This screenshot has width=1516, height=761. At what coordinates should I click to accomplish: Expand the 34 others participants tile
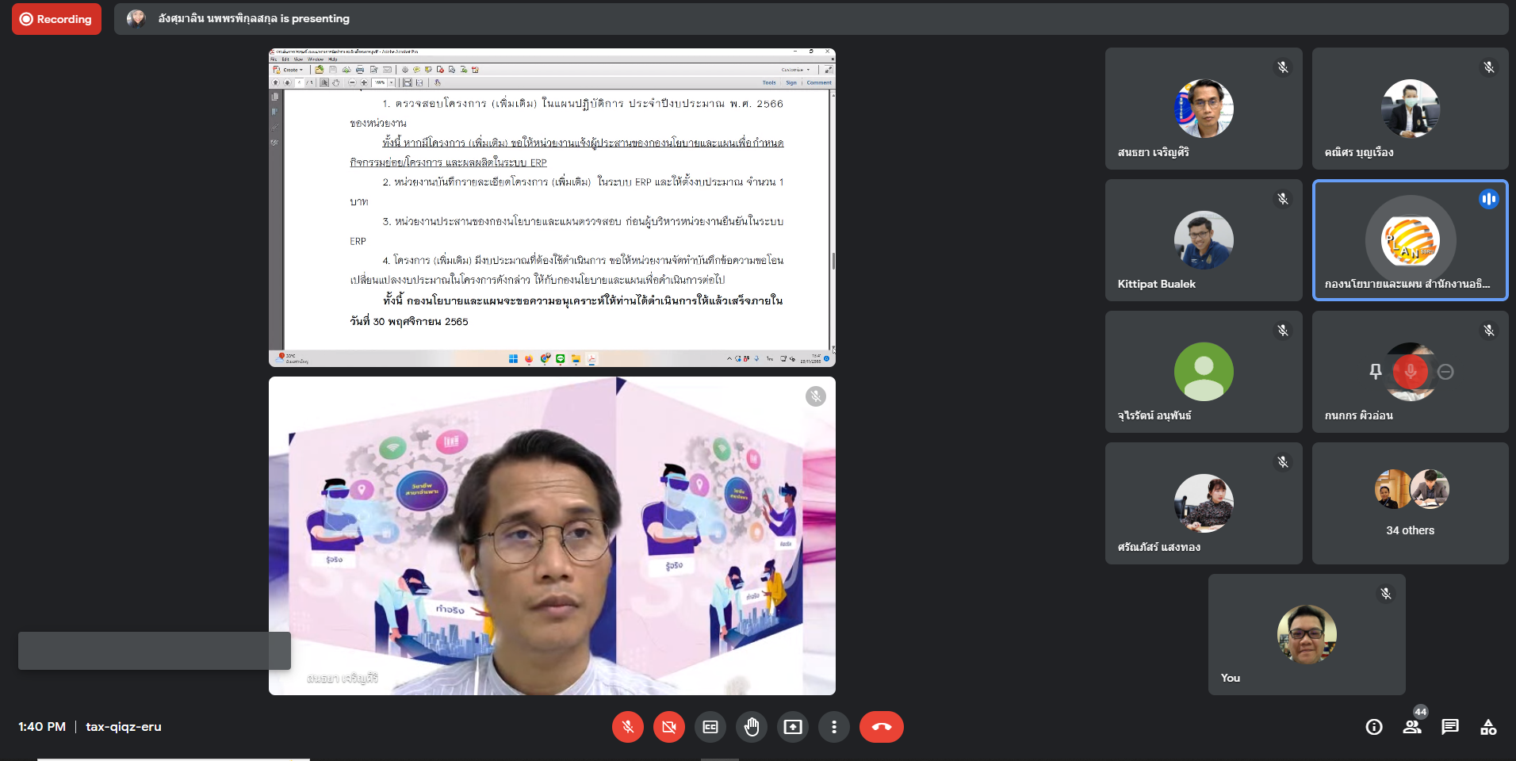1410,503
